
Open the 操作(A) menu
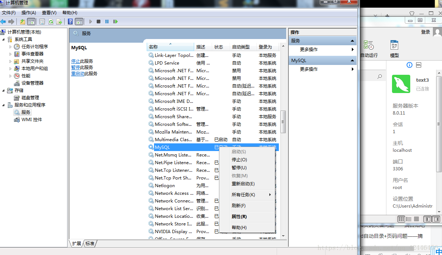point(29,13)
